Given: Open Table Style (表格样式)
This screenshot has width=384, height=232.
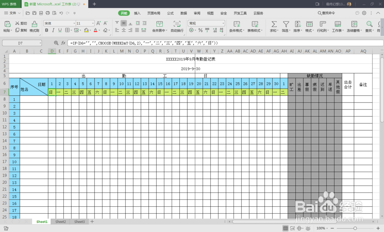Looking at the screenshot, I should [x=255, y=27].
